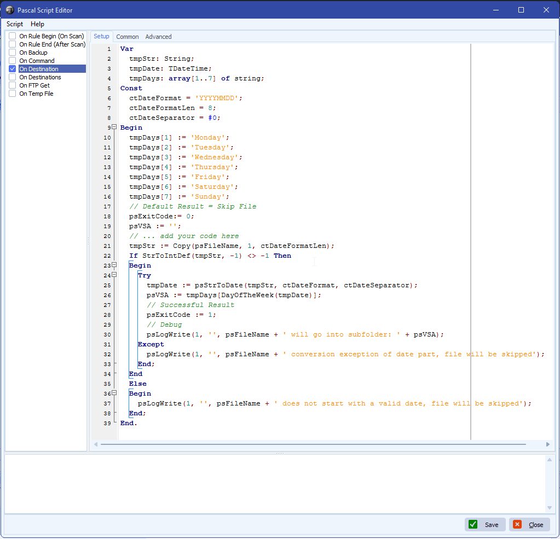The image size is (560, 539).
Task: Tick the On FTP Get checkbox
Action: tap(13, 85)
